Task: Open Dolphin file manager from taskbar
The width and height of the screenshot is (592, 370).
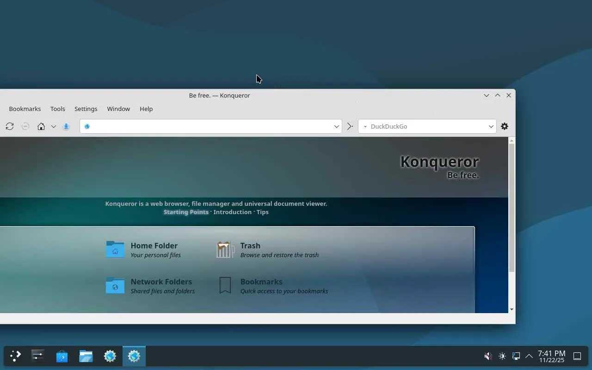Action: pyautogui.click(x=86, y=356)
